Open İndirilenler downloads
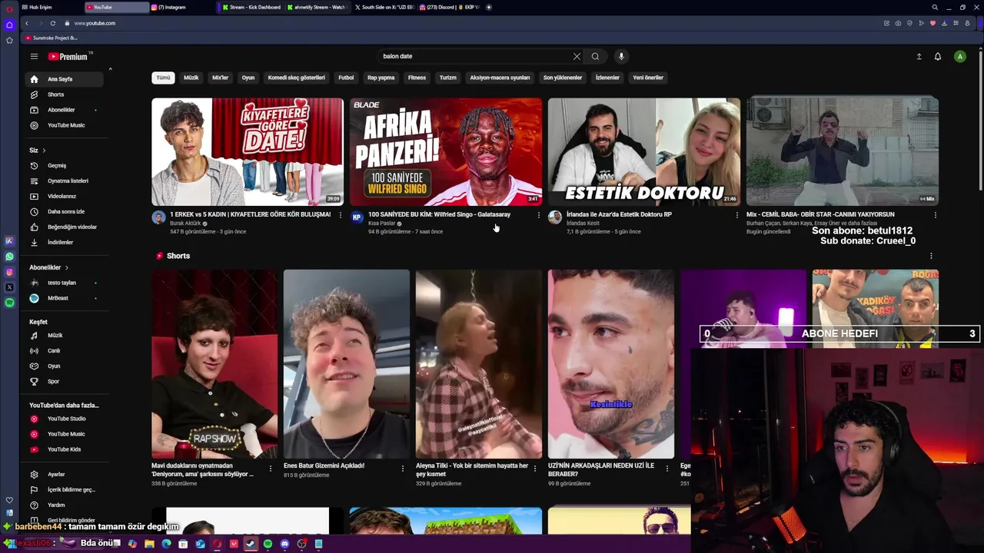This screenshot has height=553, width=984. point(65,242)
